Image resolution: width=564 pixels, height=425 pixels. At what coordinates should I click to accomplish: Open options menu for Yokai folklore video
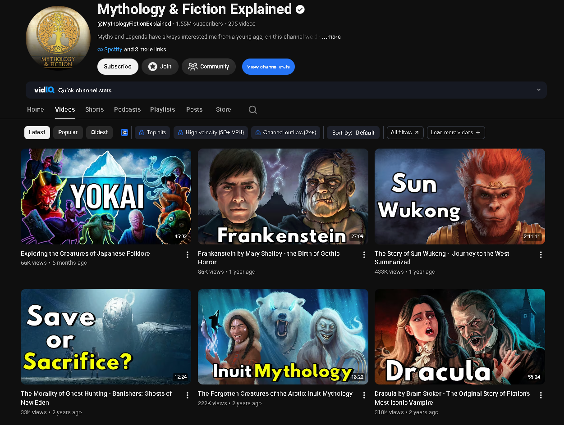coord(188,255)
